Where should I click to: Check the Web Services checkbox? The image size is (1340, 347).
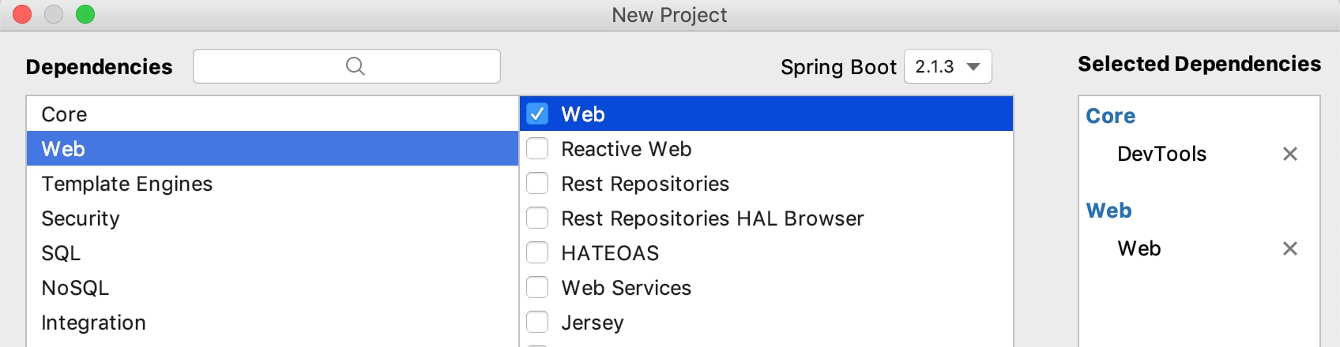point(537,288)
